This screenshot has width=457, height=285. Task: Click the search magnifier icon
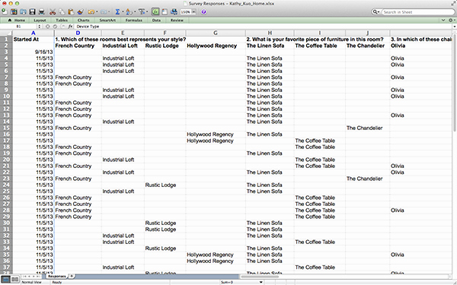pyautogui.click(x=375, y=12)
